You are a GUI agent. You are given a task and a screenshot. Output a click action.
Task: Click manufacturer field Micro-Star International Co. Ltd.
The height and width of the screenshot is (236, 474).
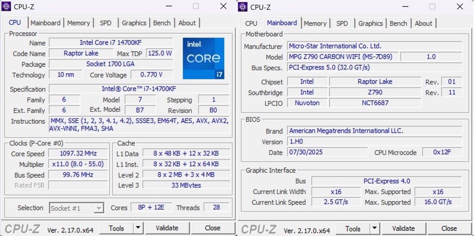point(375,46)
